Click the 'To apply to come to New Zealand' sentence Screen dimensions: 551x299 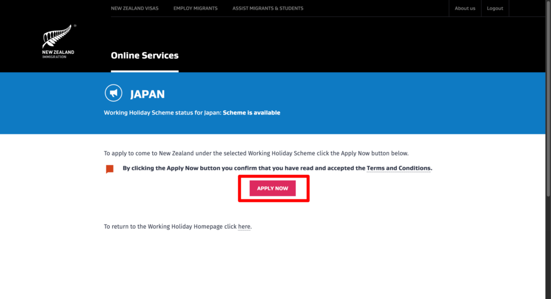pyautogui.click(x=256, y=154)
